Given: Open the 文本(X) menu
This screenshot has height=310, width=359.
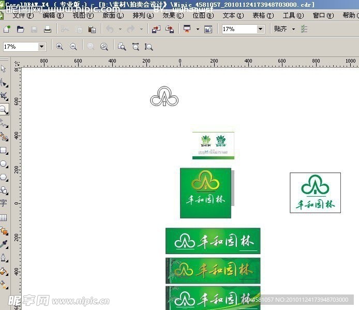Looking at the screenshot, I should [233, 16].
